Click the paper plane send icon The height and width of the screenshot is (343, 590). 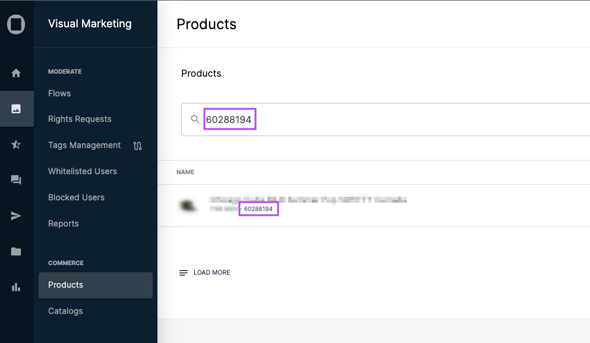16,216
